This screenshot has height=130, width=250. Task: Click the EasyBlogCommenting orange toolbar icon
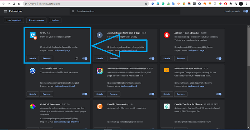pyautogui.click(x=205, y=4)
